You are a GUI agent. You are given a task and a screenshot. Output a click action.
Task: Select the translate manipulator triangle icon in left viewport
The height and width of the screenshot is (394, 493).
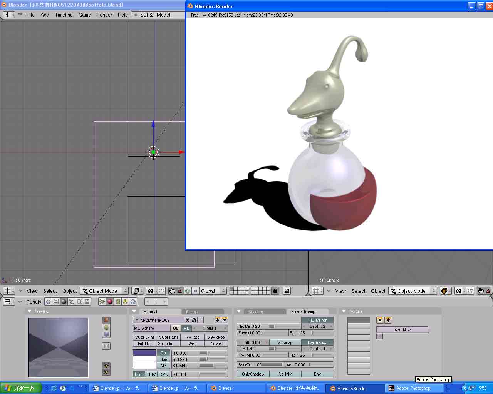click(x=180, y=291)
